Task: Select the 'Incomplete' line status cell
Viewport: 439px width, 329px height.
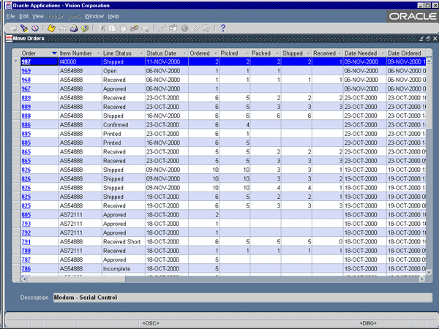Action: (123, 269)
